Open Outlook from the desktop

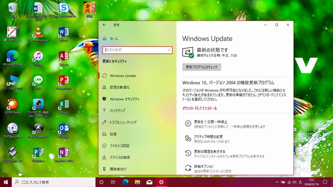pyautogui.click(x=64, y=130)
